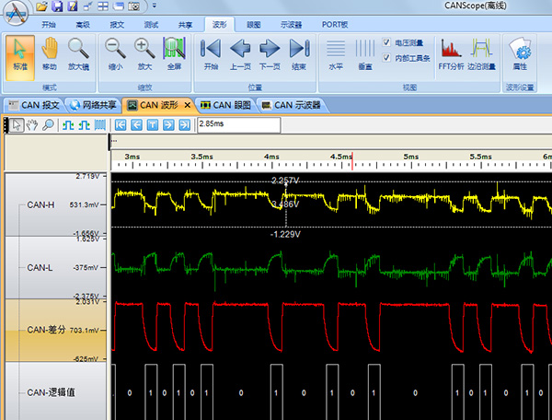The width and height of the screenshot is (552, 420).
Task: Toggle the 内部工具条 checkbox
Action: (x=386, y=57)
